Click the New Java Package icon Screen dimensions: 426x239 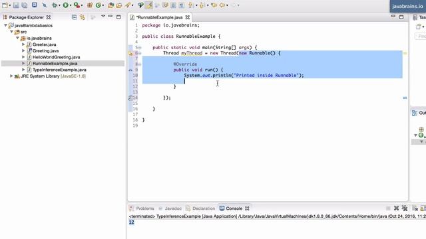90,5
